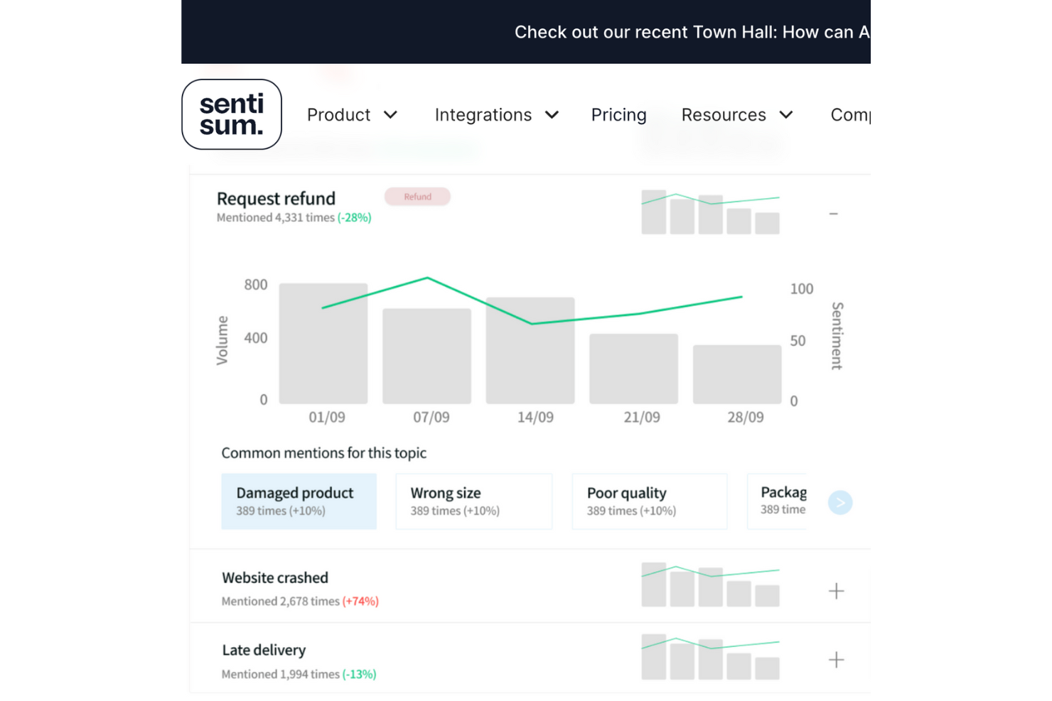Open the Resources dropdown menu
Screen dimensions: 1052x701
736,115
